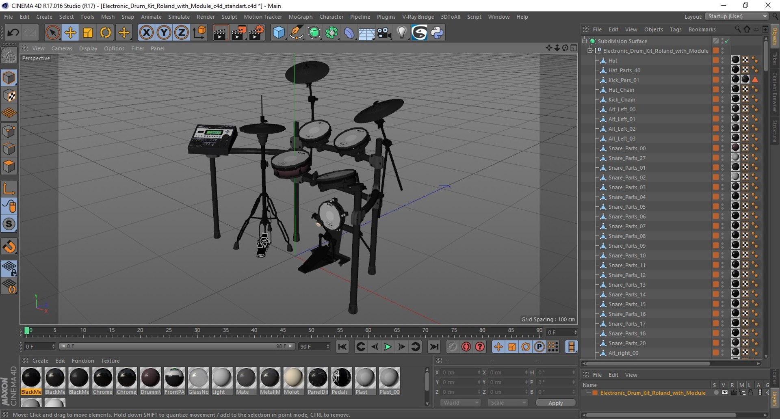
Task: Select the Chrome material swatch
Action: coord(103,381)
